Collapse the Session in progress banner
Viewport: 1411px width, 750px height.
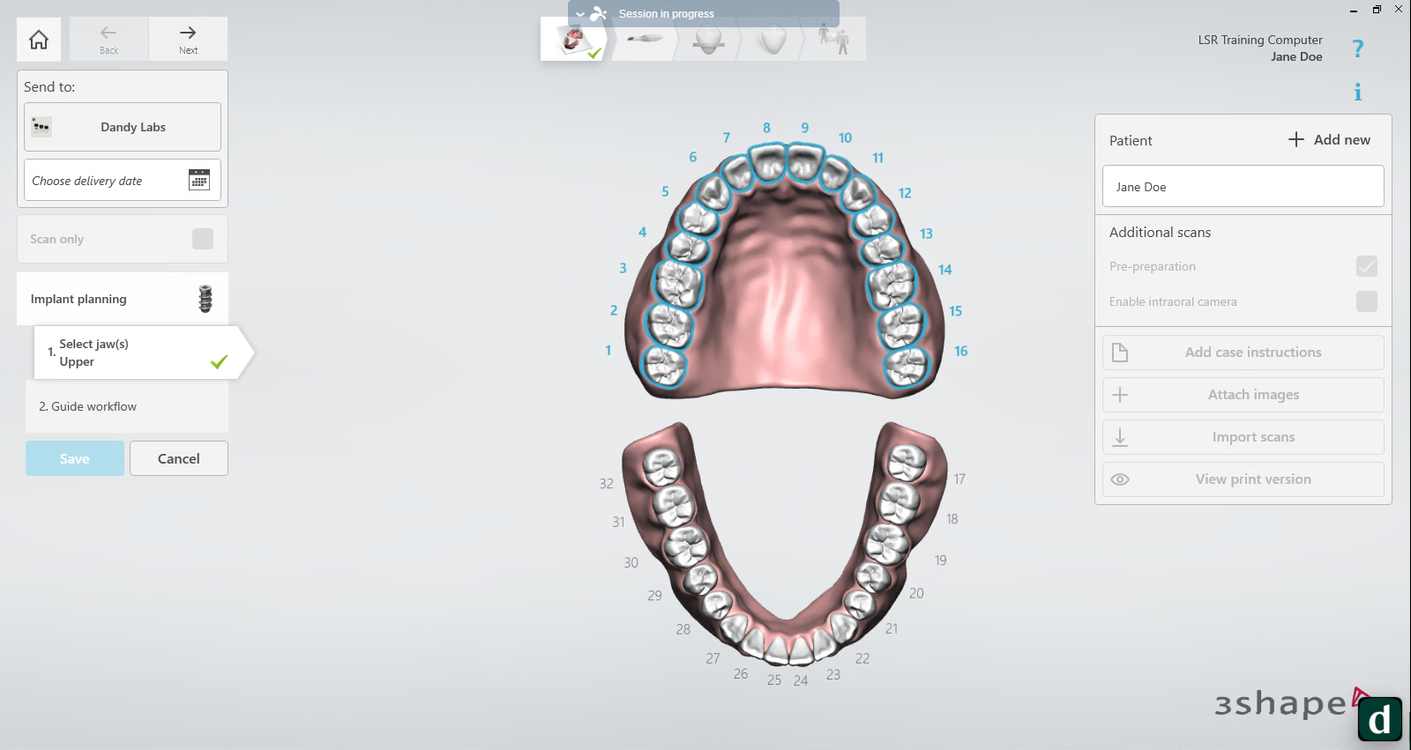[580, 14]
